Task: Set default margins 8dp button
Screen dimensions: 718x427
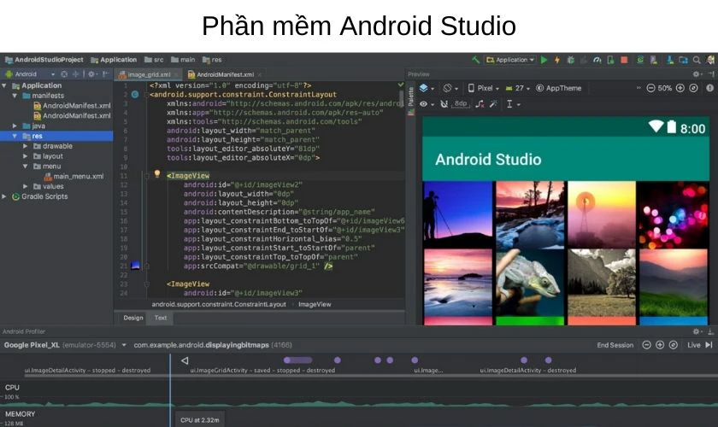Action: [x=461, y=103]
